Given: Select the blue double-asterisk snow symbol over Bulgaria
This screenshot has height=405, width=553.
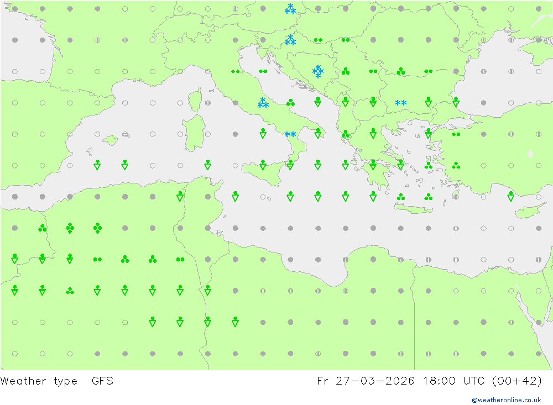Looking at the screenshot, I should pyautogui.click(x=400, y=103).
